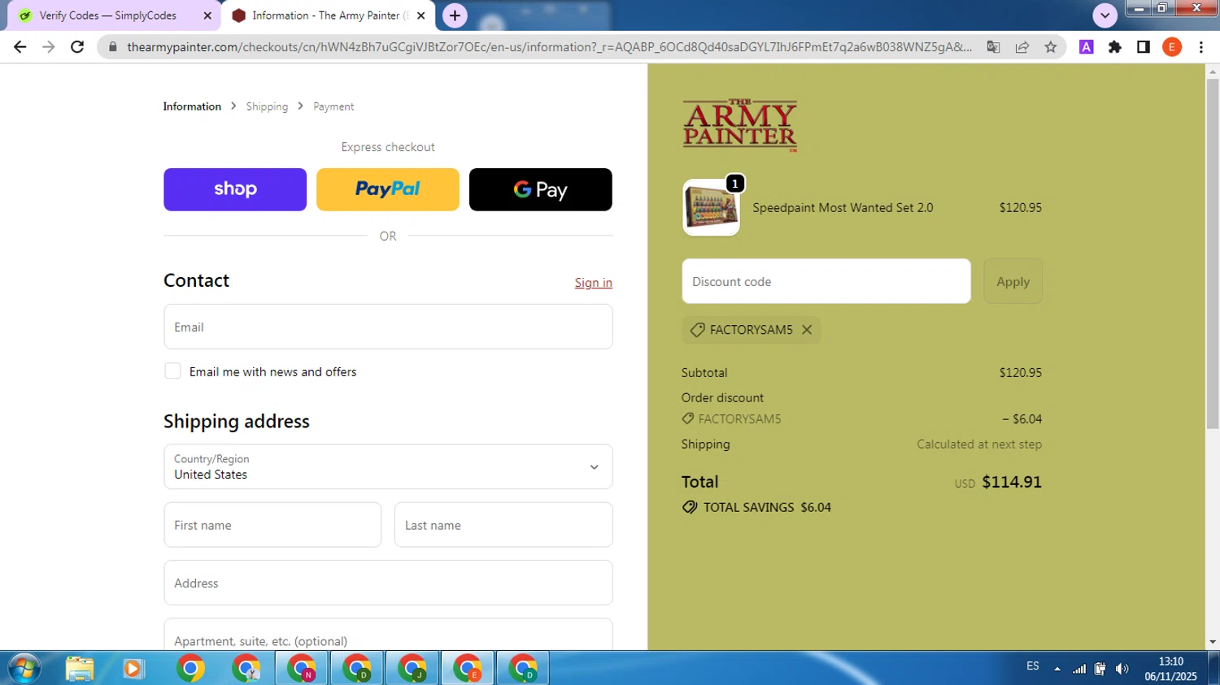
Task: Open the Chrome profile E avatar
Action: click(x=1172, y=47)
